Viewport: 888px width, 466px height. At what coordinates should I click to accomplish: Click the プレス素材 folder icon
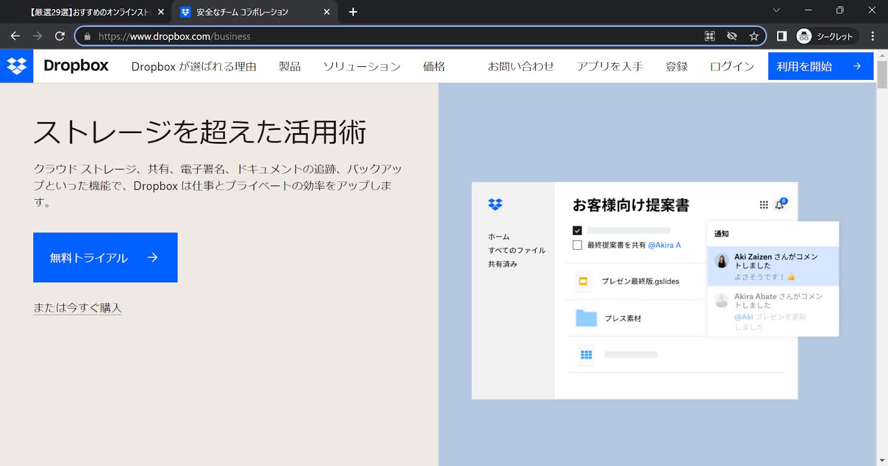click(586, 318)
